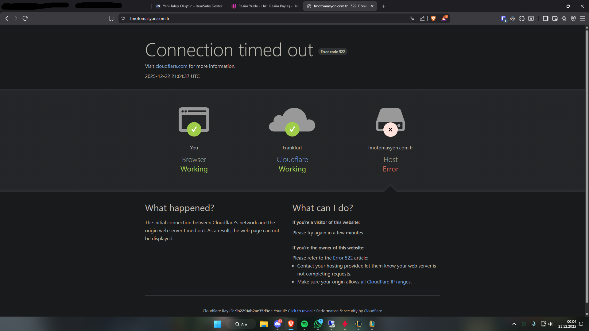Open File Explorer from the taskbar
The height and width of the screenshot is (331, 589).
(x=264, y=324)
